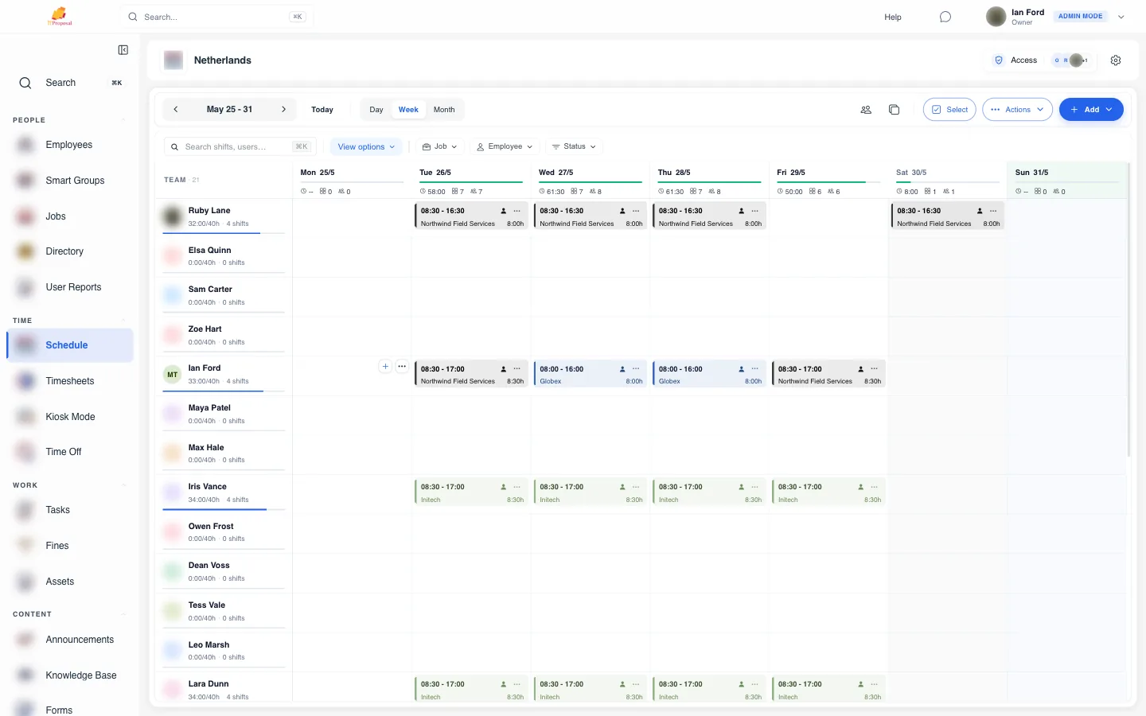This screenshot has height=716, width=1146.
Task: Open the chat messages icon
Action: pos(945,17)
